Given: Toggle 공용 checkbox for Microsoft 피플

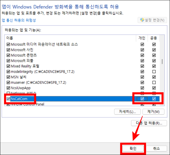Looking at the screenshot, I should [x=154, y=61].
